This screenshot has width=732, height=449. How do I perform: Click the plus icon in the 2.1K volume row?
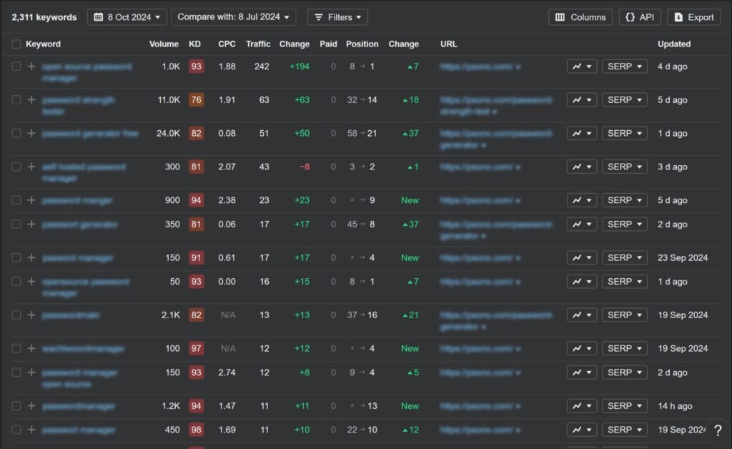coord(31,315)
